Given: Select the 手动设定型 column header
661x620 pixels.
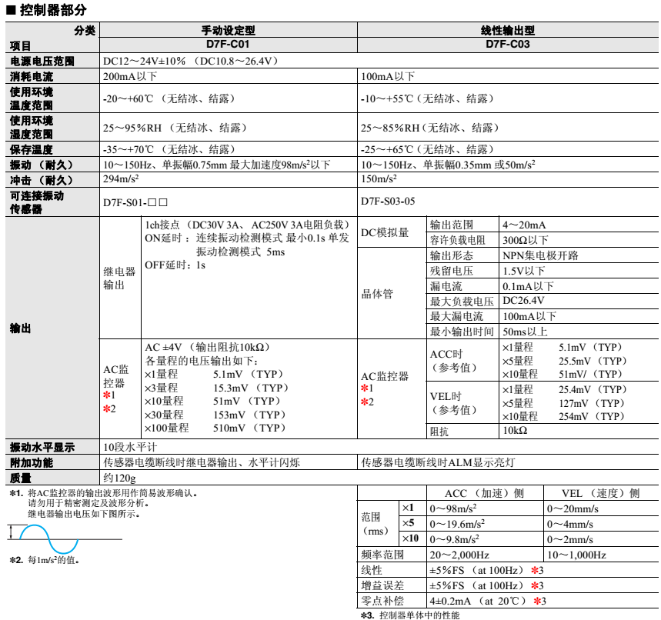Looking at the screenshot, I should tap(228, 31).
